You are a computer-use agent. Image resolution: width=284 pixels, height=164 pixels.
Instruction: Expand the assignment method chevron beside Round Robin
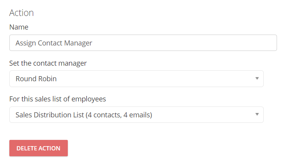[x=257, y=79]
